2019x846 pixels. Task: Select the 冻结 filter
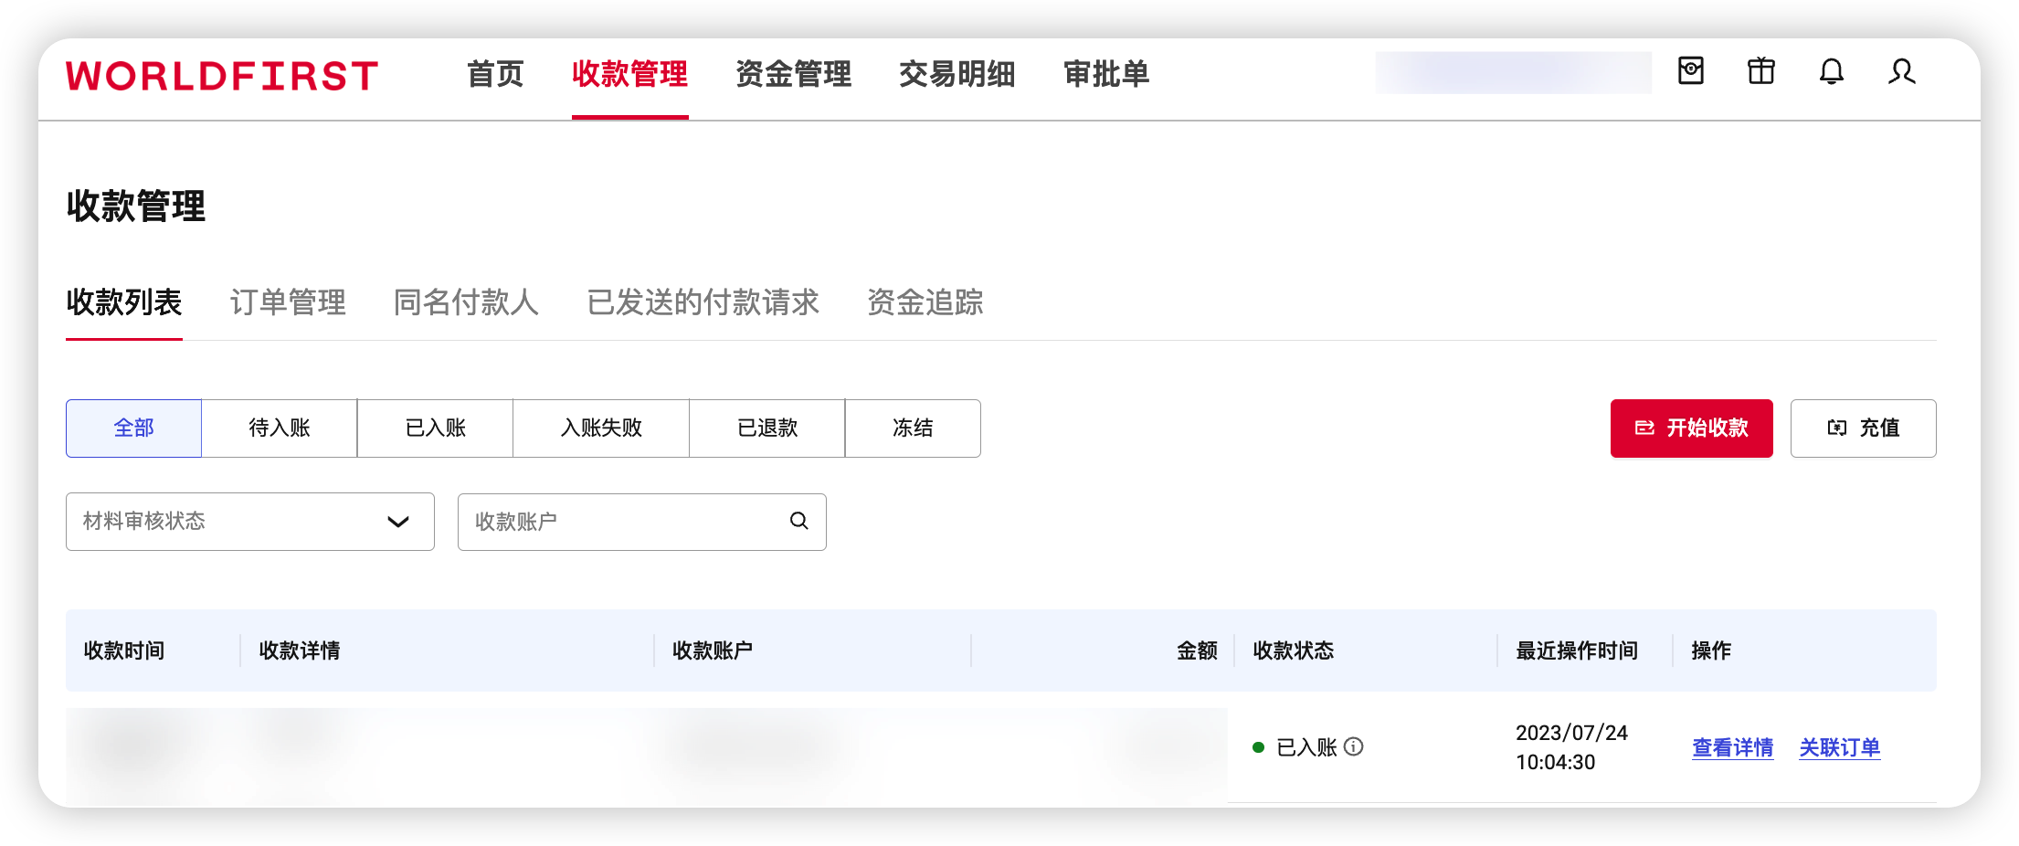(x=913, y=428)
